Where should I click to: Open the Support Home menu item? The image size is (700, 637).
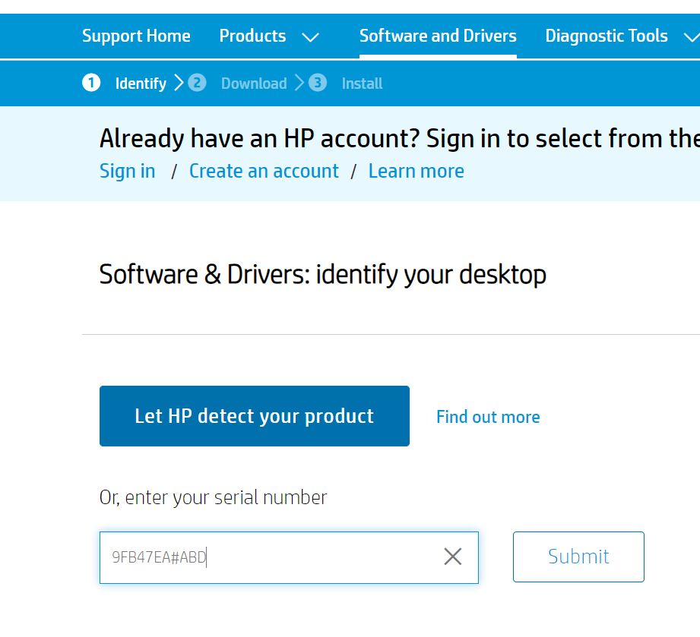pos(136,36)
